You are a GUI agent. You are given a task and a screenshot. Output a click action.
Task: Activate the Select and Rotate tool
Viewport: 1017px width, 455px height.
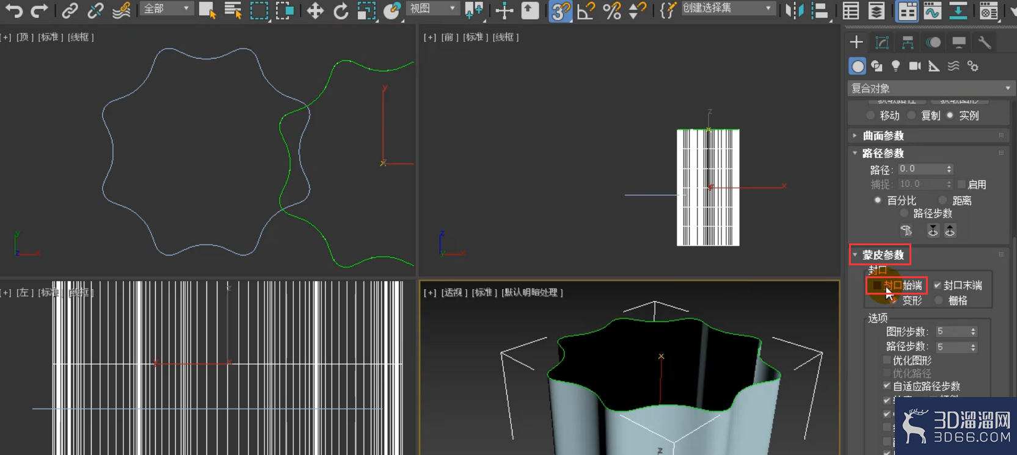(x=341, y=10)
